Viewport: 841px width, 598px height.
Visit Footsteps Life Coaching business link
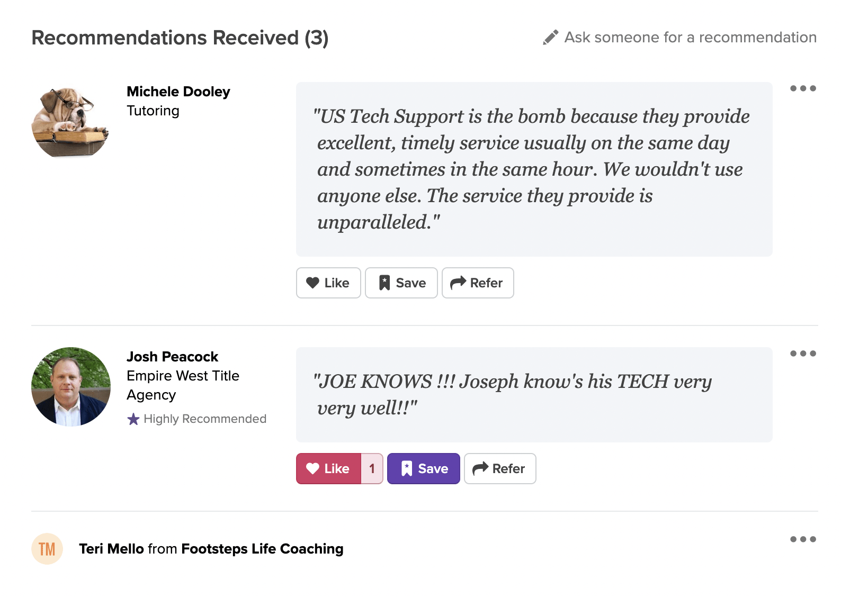point(262,549)
